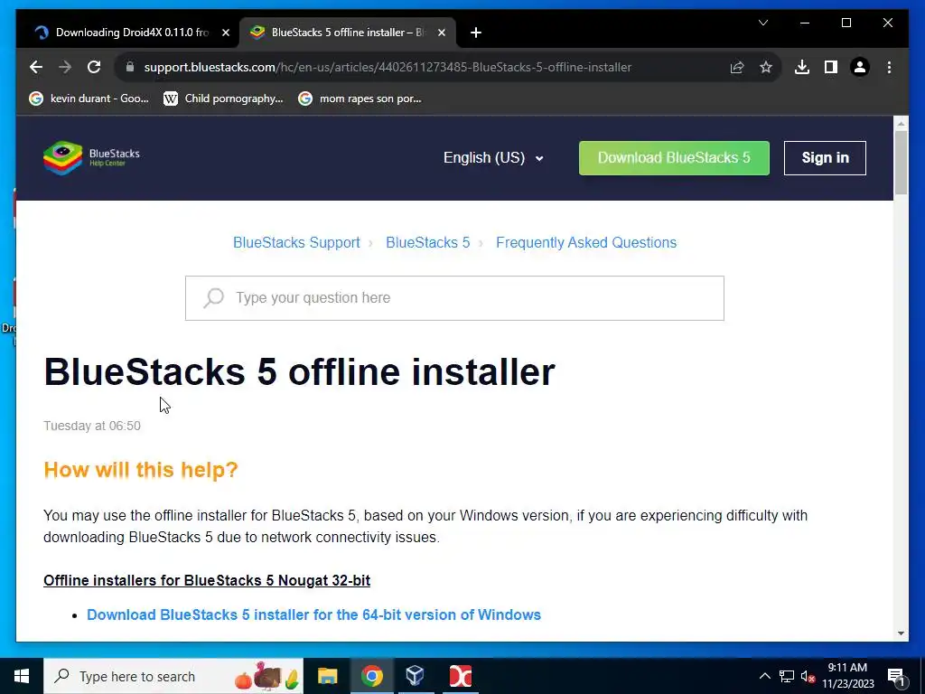Click the 'Tuesday at 06:50' date text
The width and height of the screenshot is (925, 694).
(92, 426)
